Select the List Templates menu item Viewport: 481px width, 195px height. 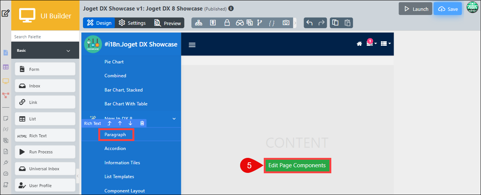(x=119, y=177)
